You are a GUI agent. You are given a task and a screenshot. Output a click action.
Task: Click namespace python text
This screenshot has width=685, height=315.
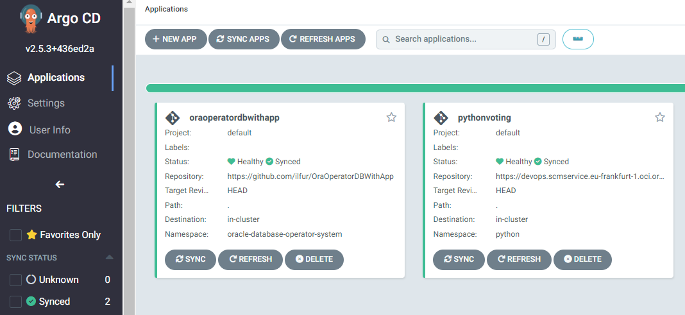[507, 234]
